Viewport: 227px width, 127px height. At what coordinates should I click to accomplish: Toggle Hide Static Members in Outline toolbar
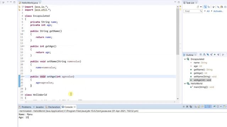(211, 55)
